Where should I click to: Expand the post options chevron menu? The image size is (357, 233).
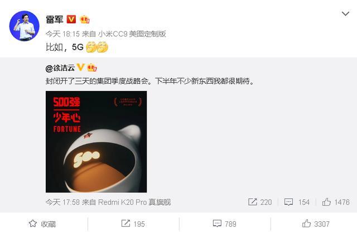[345, 14]
